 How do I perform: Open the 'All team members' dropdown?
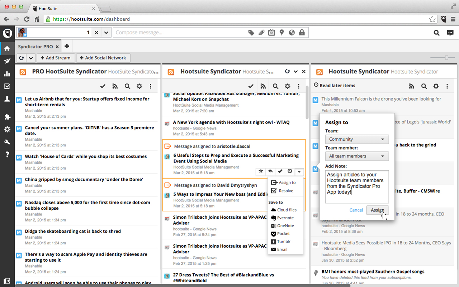[x=357, y=156]
